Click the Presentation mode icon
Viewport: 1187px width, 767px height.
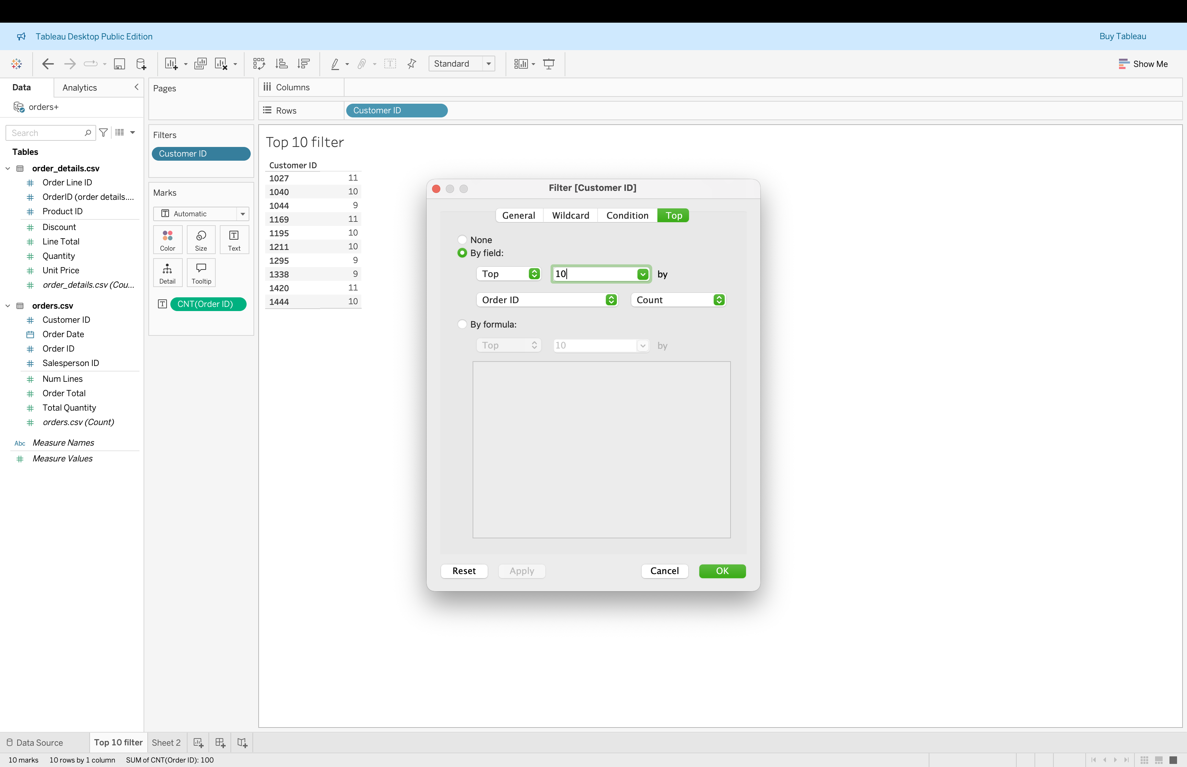coord(549,64)
